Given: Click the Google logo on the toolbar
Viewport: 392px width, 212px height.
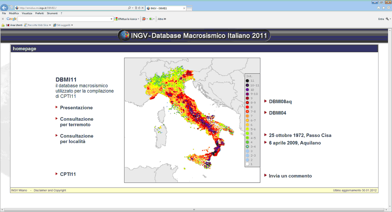Looking at the screenshot, I should pyautogui.click(x=11, y=19).
